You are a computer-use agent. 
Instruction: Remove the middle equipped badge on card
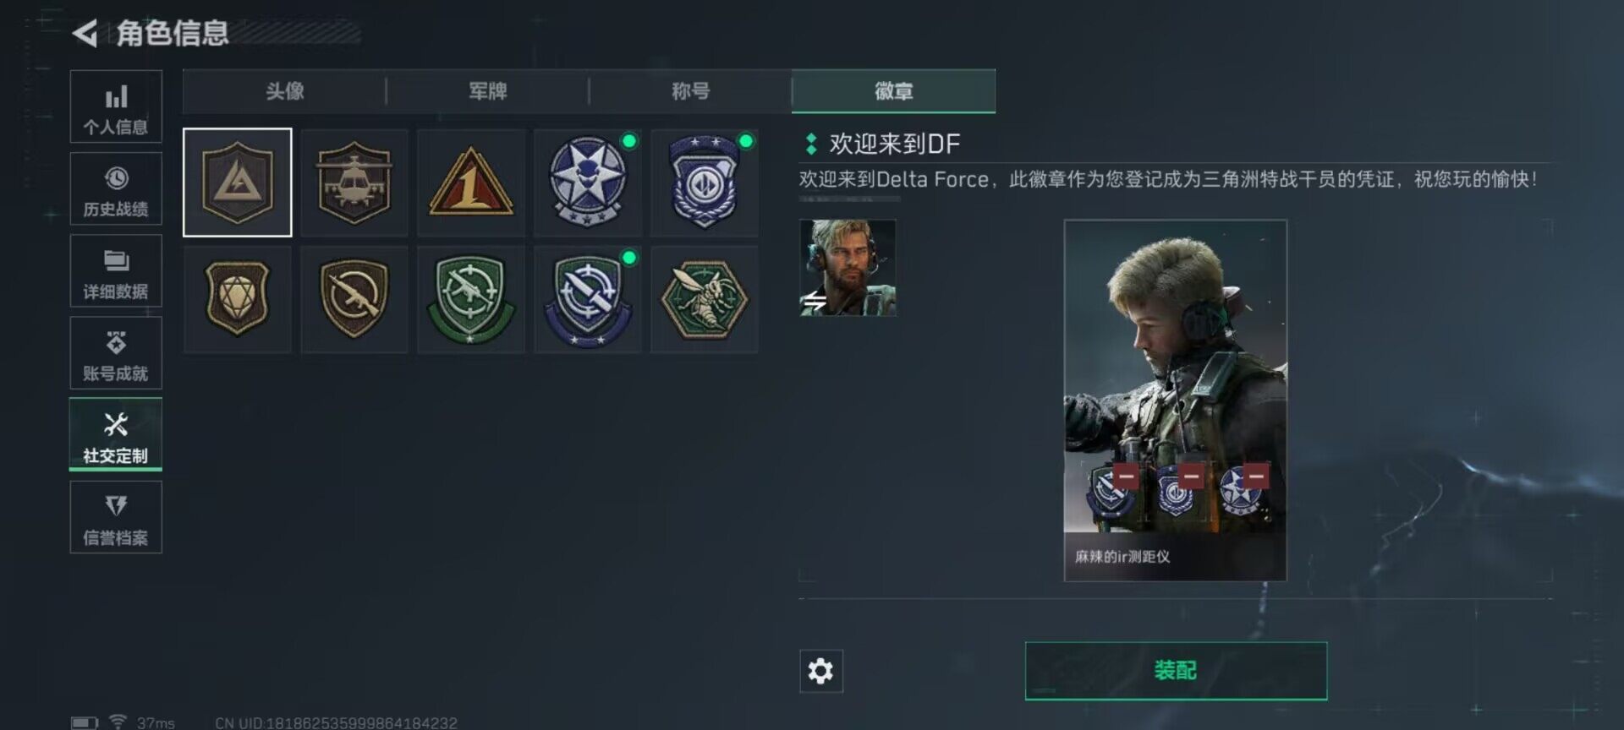[1191, 476]
